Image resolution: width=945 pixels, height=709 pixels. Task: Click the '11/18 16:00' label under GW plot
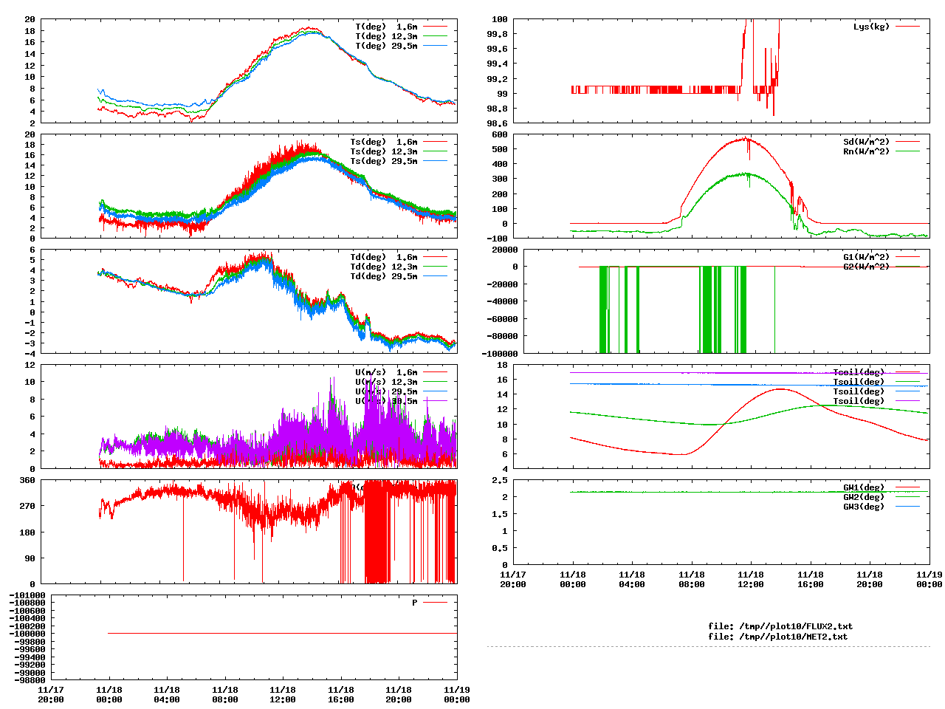point(811,579)
